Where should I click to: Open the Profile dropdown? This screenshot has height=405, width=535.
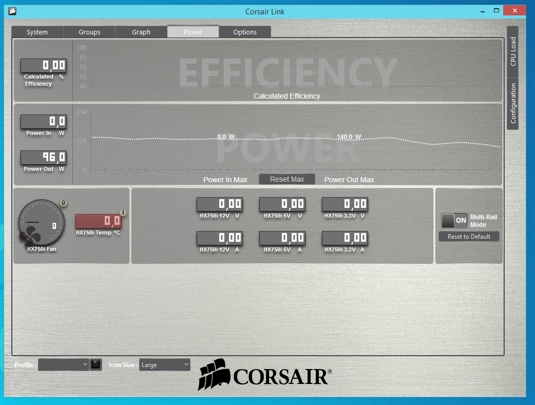(64, 365)
